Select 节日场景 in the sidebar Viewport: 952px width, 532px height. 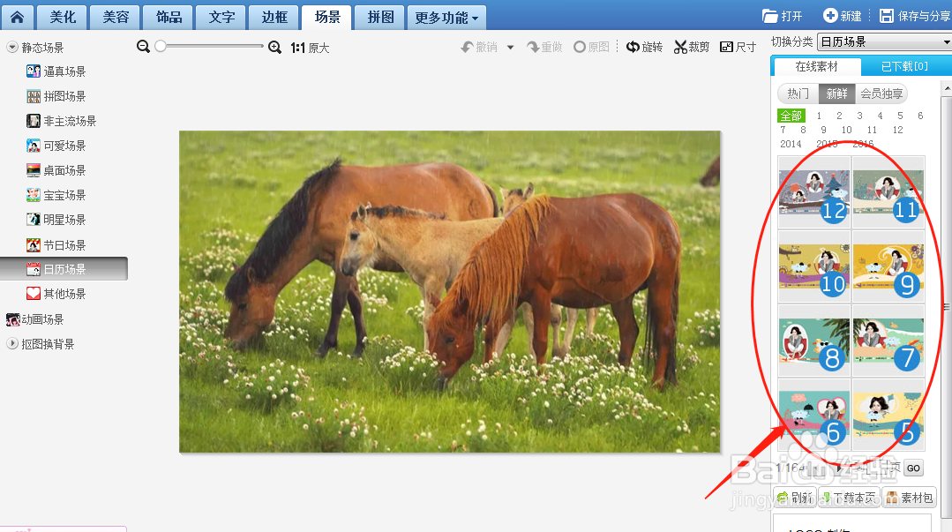[56, 244]
